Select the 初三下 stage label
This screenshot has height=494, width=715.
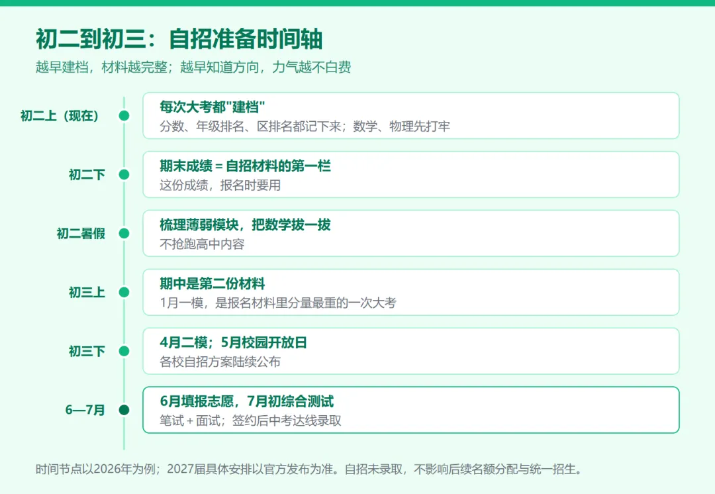click(x=87, y=351)
